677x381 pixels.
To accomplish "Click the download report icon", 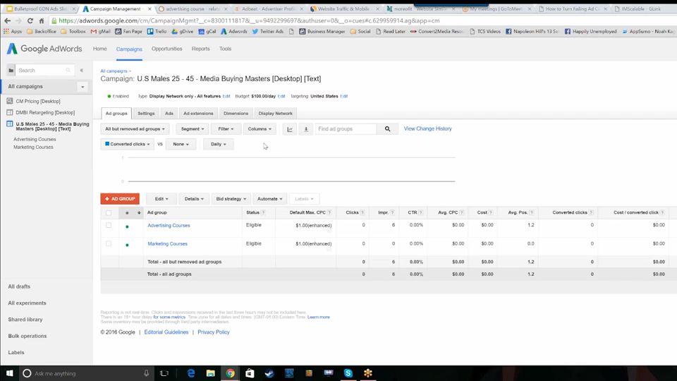I will (x=306, y=128).
